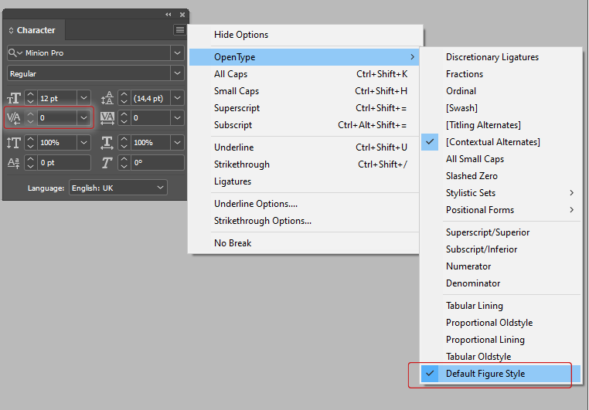Screen dimensions: 589x410
Task: Open the Character panel flyout menu icon
Action: [x=179, y=30]
